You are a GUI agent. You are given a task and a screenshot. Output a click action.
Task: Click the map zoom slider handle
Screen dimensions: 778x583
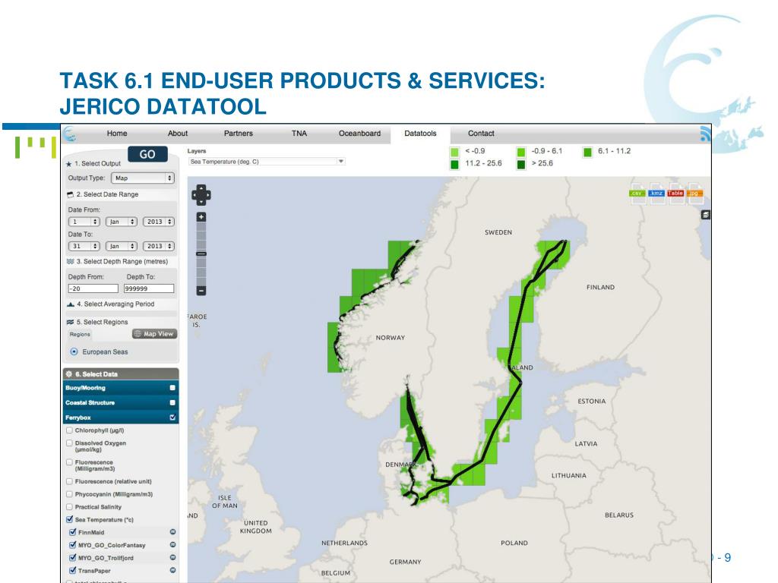point(201,254)
